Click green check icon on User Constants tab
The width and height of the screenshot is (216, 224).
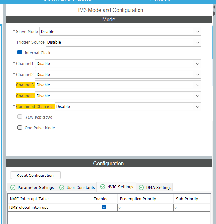(62, 187)
